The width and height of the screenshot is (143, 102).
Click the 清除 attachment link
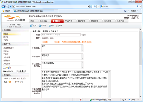[x=52, y=38]
